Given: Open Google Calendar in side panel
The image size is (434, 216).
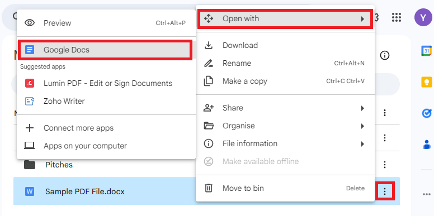Looking at the screenshot, I should tap(427, 51).
